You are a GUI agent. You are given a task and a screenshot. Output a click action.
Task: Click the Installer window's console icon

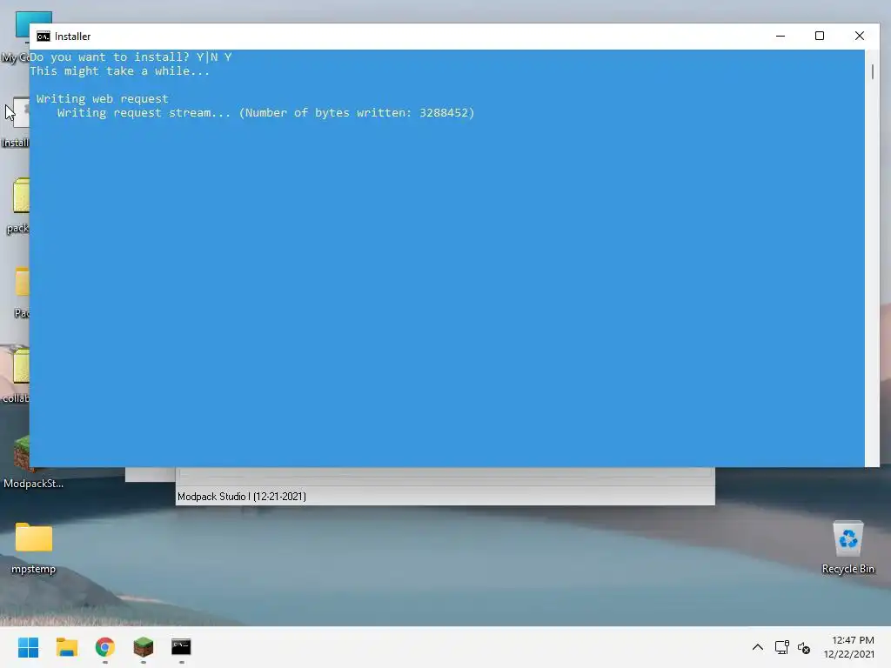44,37
